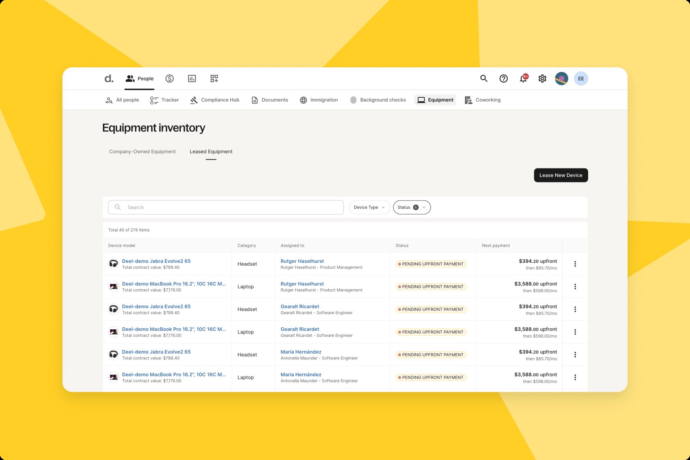The height and width of the screenshot is (460, 690).
Task: Open the settings gear icon
Action: 543,78
